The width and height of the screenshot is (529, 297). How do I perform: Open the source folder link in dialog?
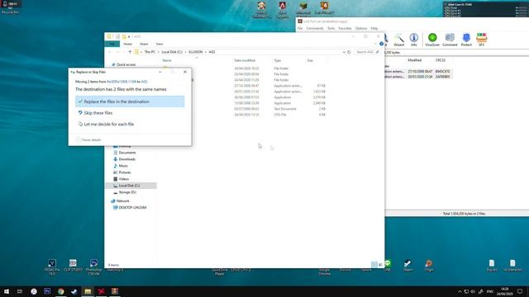(x=122, y=82)
